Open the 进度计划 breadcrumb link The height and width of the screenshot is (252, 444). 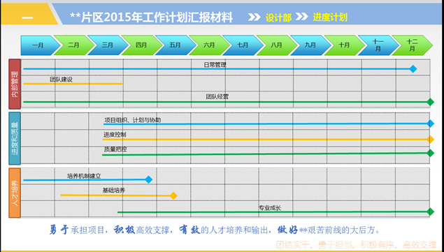point(330,17)
